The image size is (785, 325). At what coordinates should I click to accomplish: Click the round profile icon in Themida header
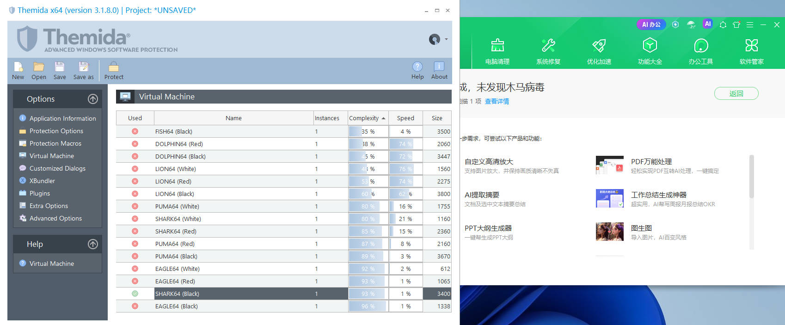pyautogui.click(x=435, y=39)
